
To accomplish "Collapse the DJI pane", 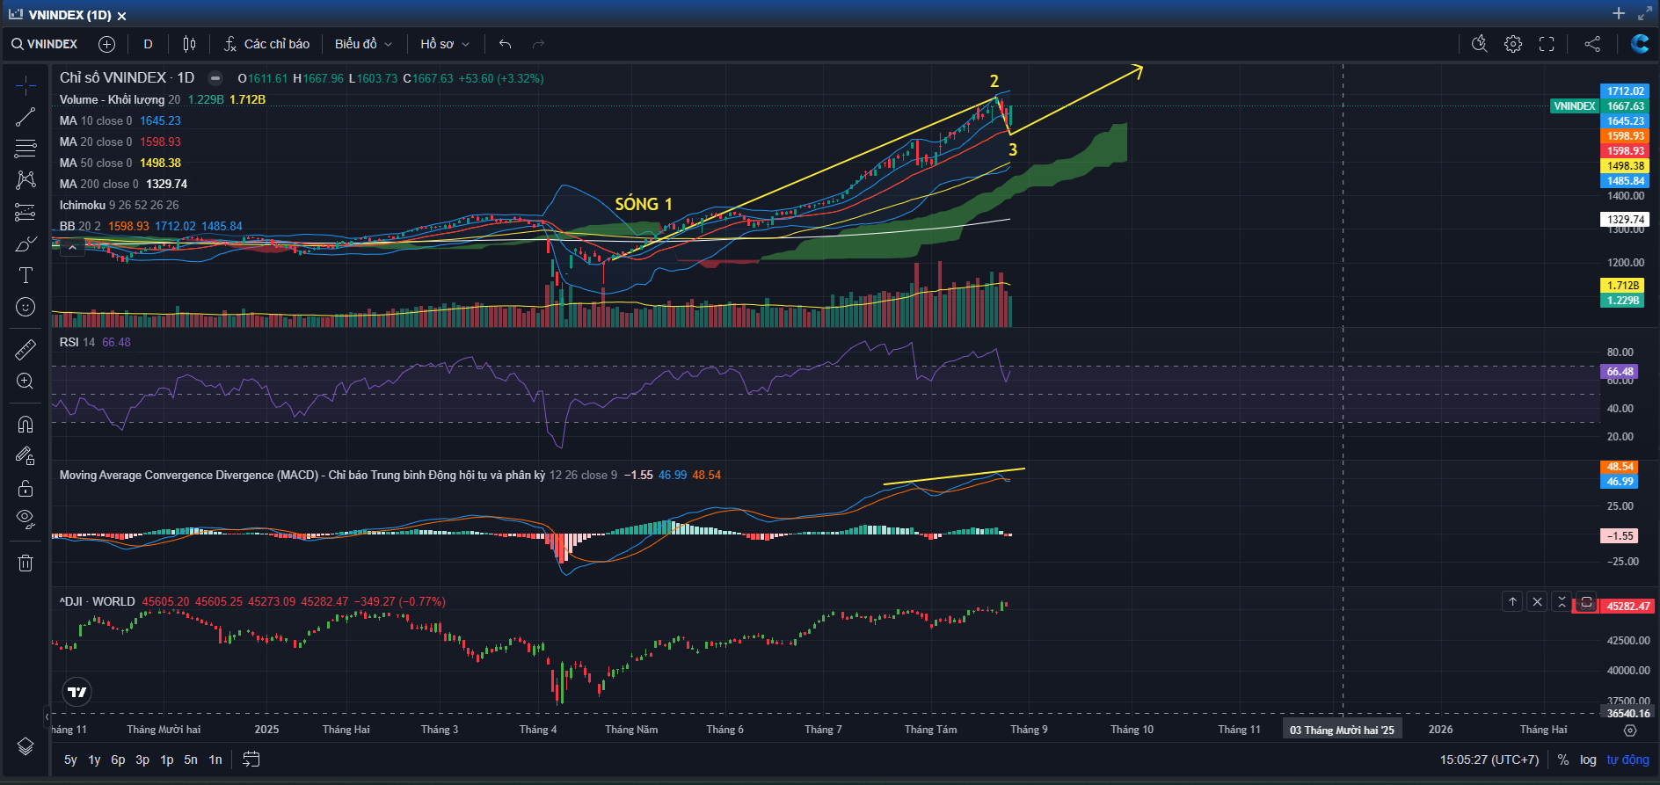I will coord(1562,602).
